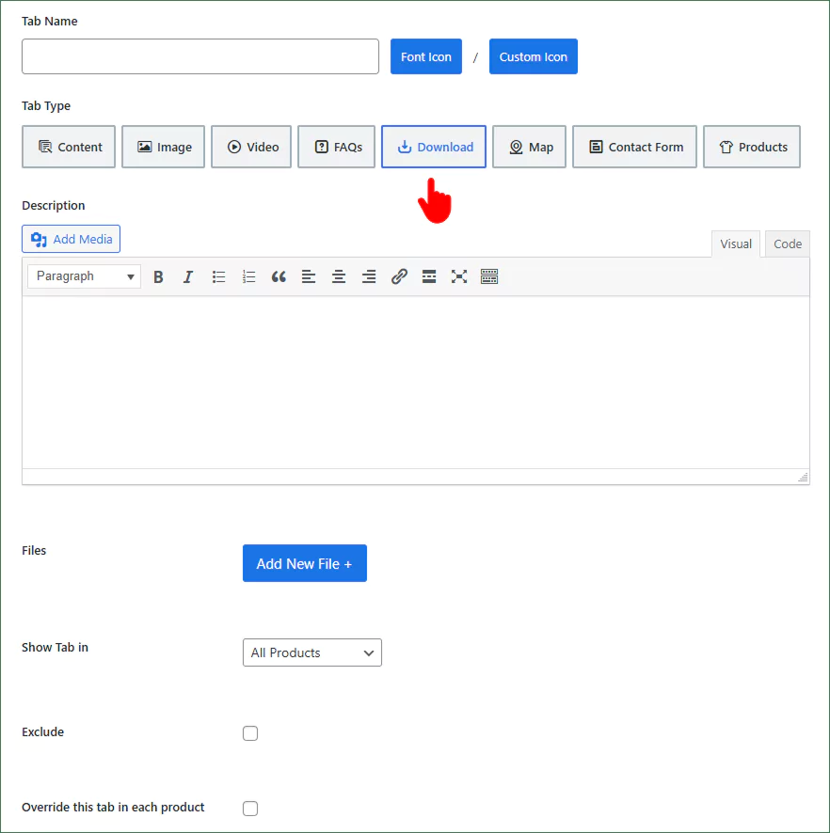The width and height of the screenshot is (830, 833).
Task: Toggle fullscreen editor mode
Action: pos(459,276)
